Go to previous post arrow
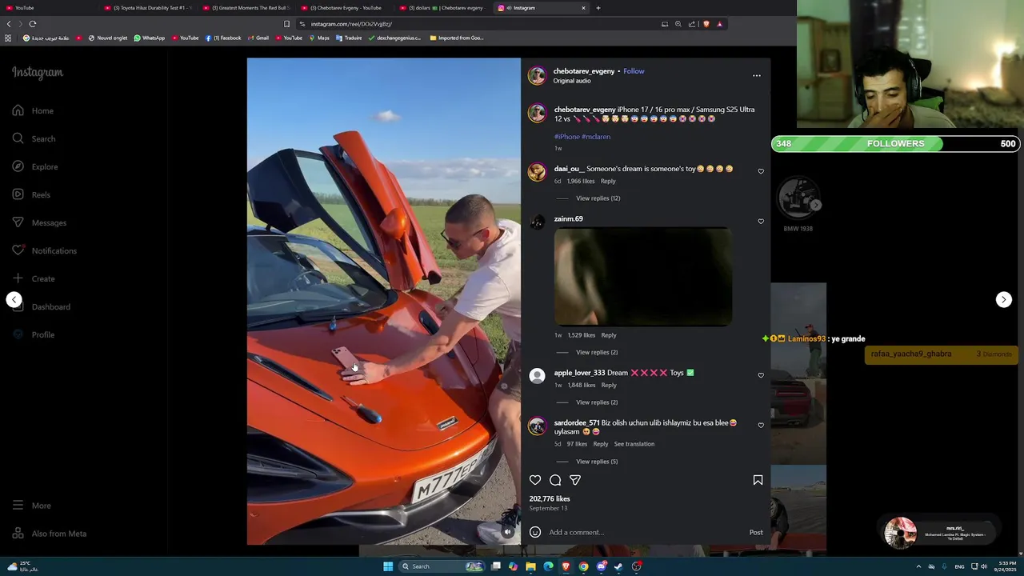Screen dimensions: 1024x576 click(14, 299)
